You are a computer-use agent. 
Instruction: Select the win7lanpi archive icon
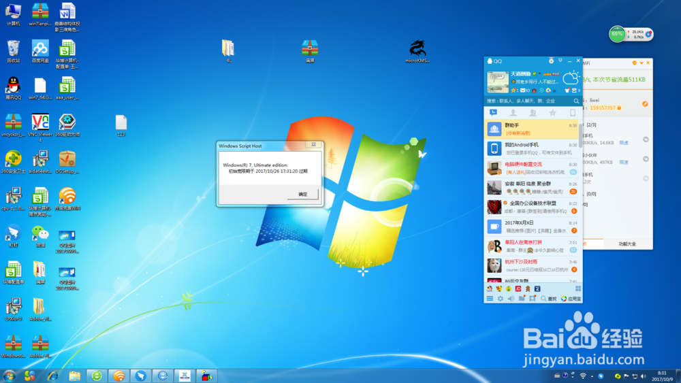click(x=40, y=14)
